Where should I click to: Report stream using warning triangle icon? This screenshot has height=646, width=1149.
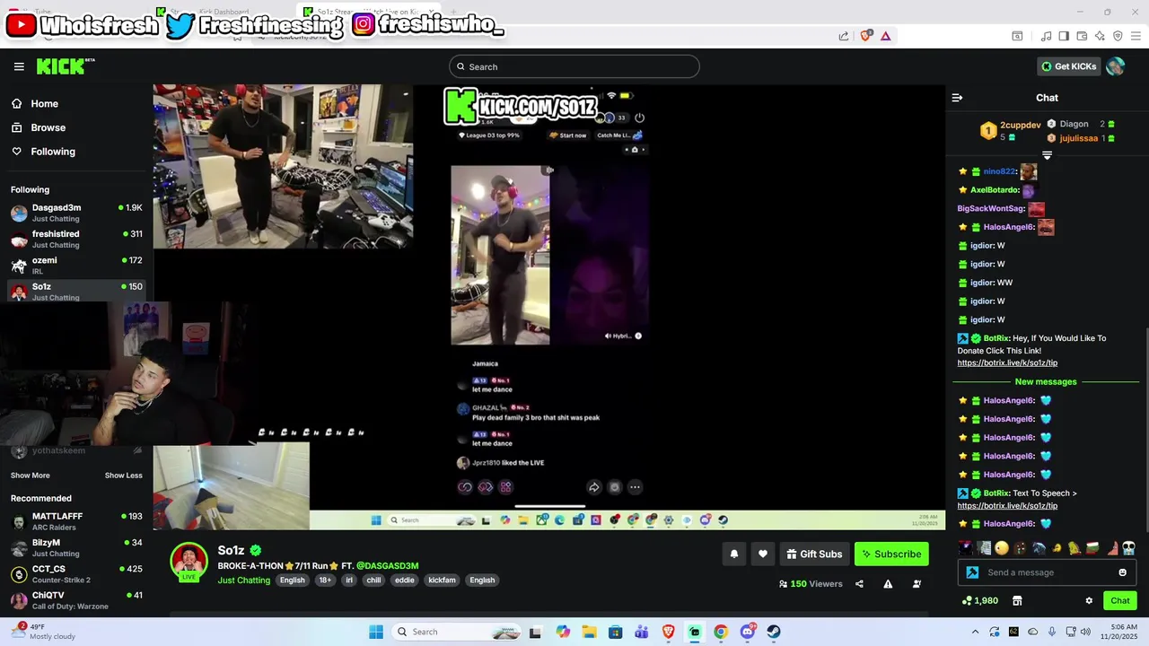pyautogui.click(x=888, y=584)
